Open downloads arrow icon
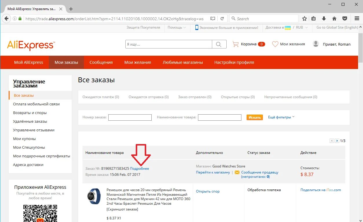363x222 pixels. tap(324, 18)
